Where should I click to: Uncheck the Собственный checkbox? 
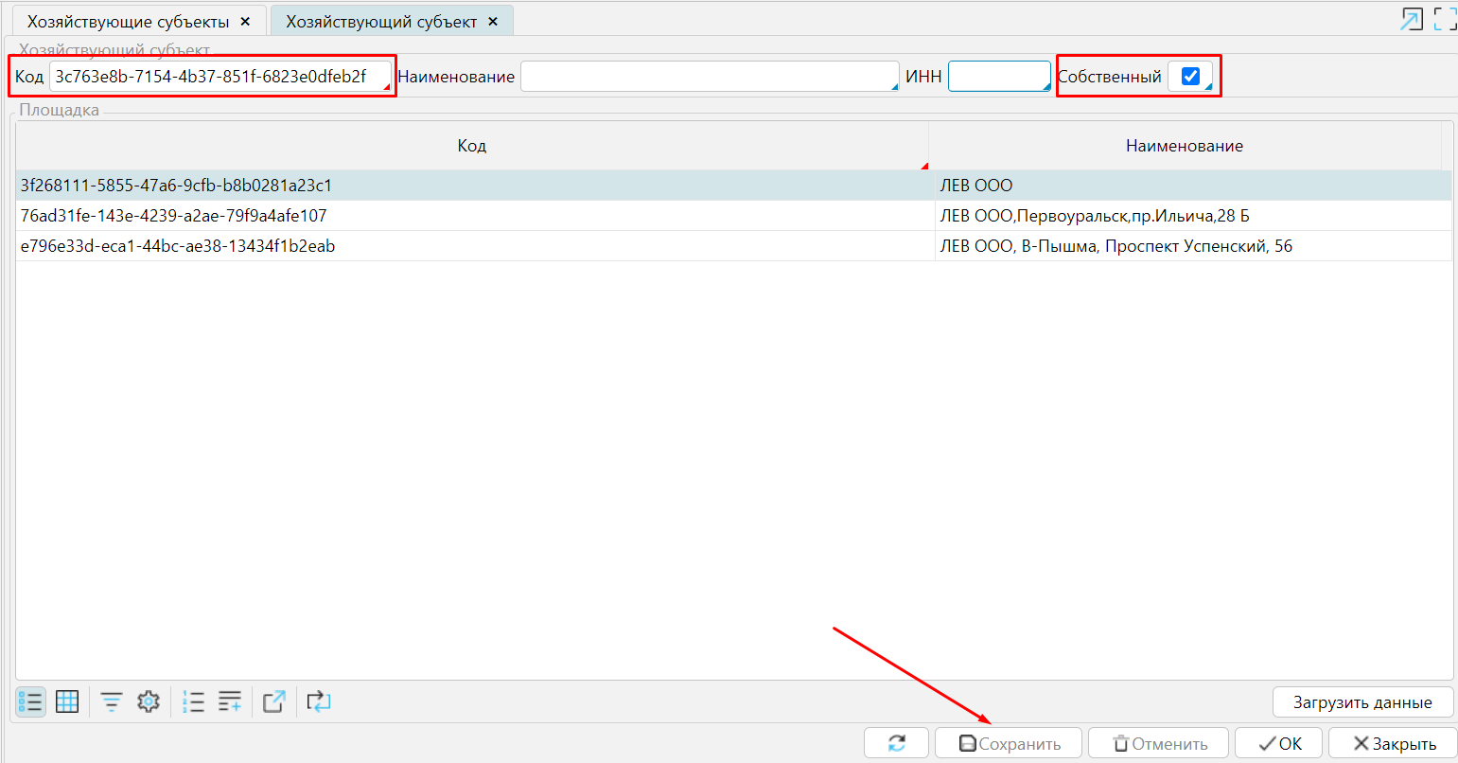click(x=1190, y=77)
